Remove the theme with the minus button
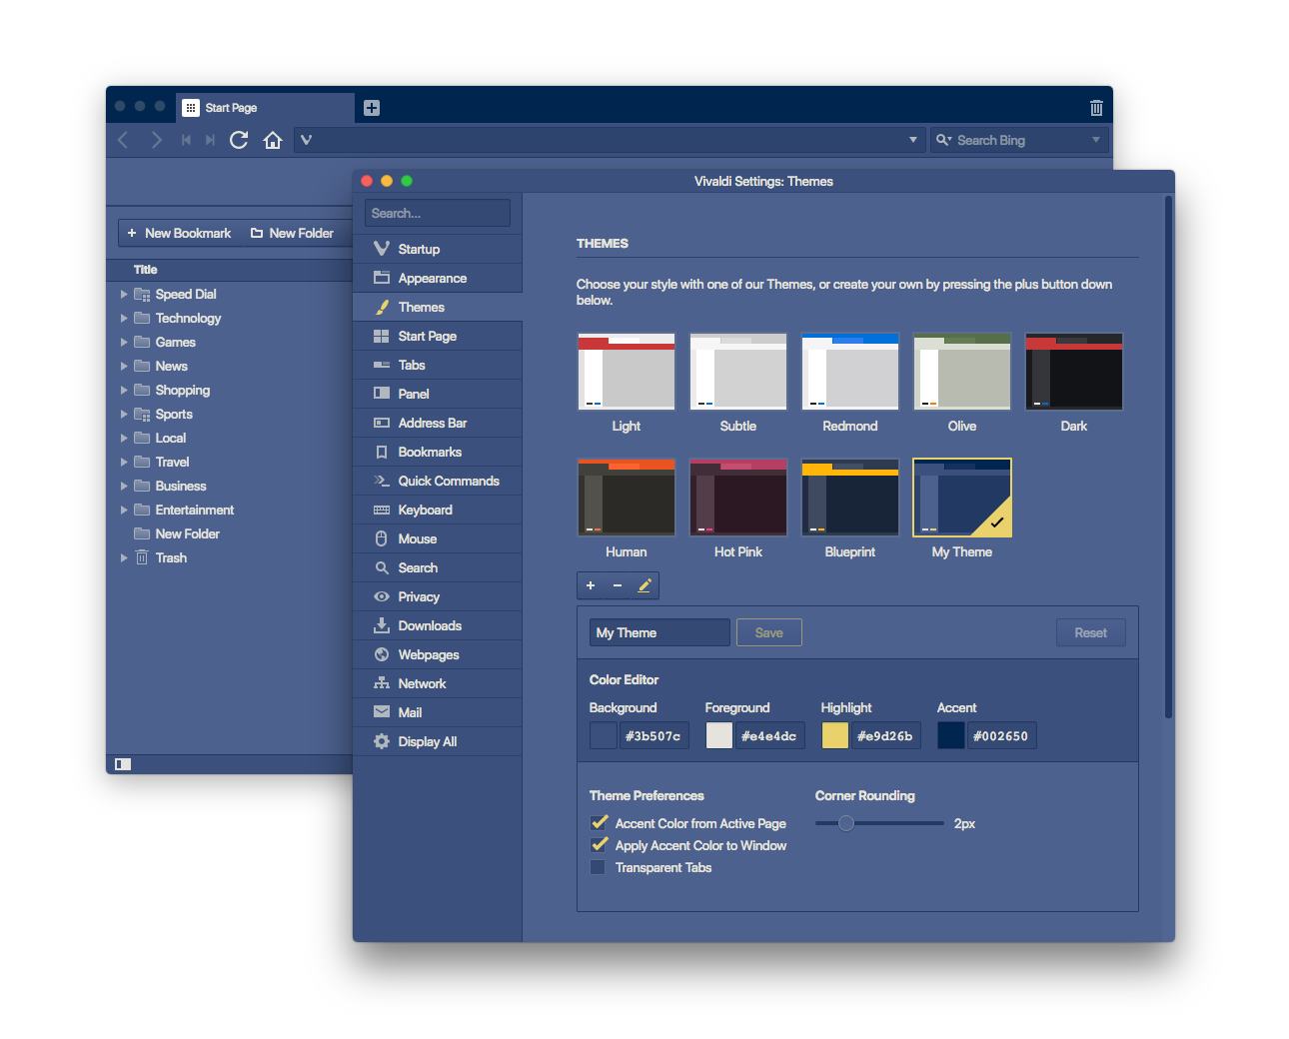The width and height of the screenshot is (1289, 1039). [x=618, y=585]
